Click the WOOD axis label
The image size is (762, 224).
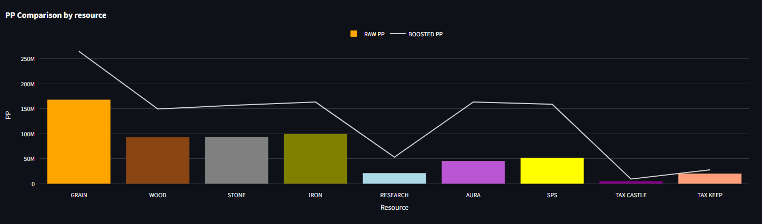tap(158, 195)
